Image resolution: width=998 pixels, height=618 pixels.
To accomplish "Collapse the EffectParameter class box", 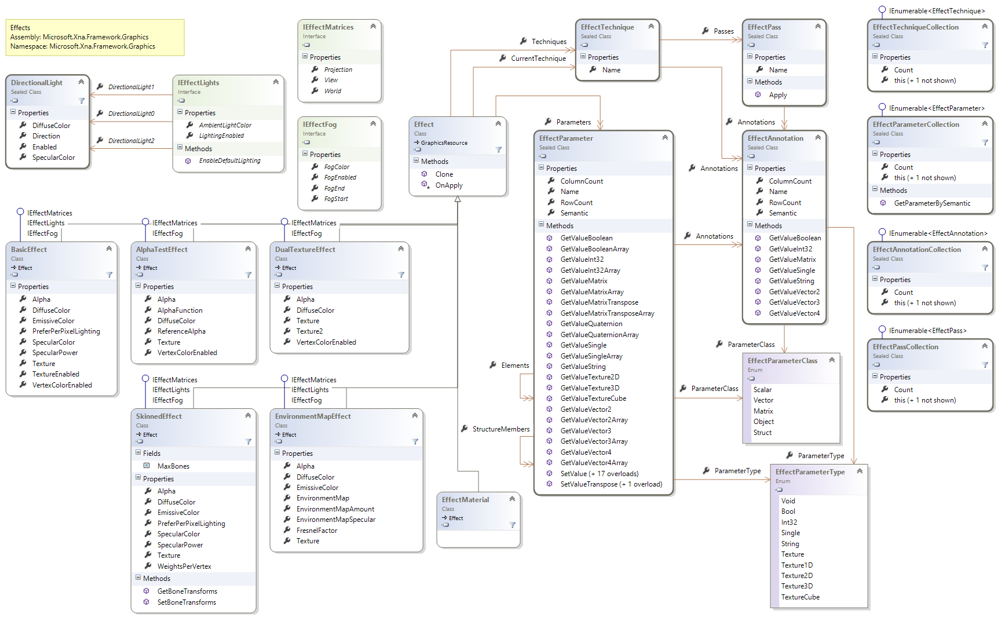I will coord(665,138).
